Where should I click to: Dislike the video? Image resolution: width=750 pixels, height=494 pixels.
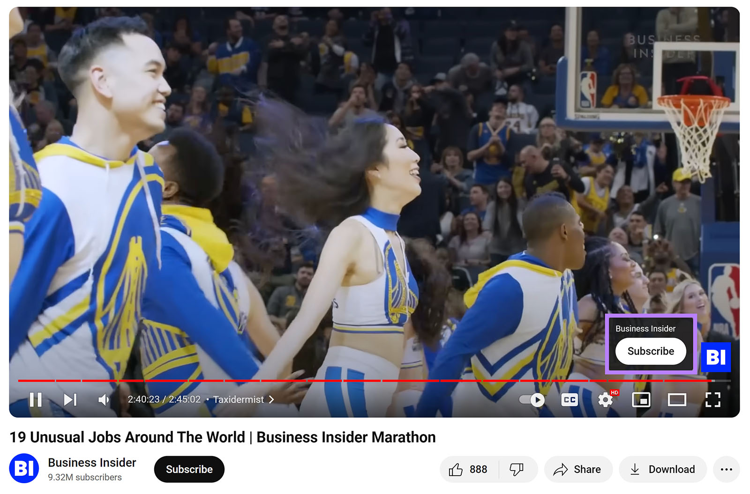coord(516,469)
